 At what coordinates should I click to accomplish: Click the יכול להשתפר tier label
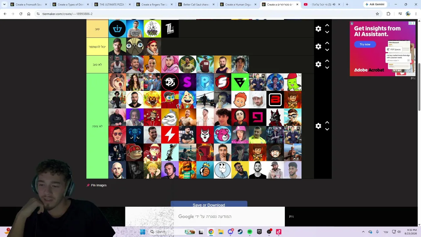tap(97, 47)
